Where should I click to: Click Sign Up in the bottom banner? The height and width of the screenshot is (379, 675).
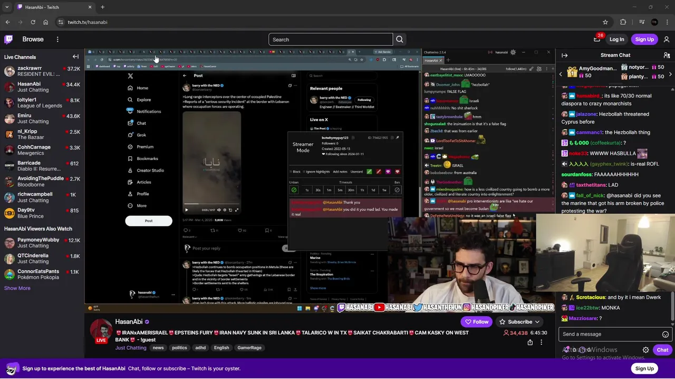point(644,368)
